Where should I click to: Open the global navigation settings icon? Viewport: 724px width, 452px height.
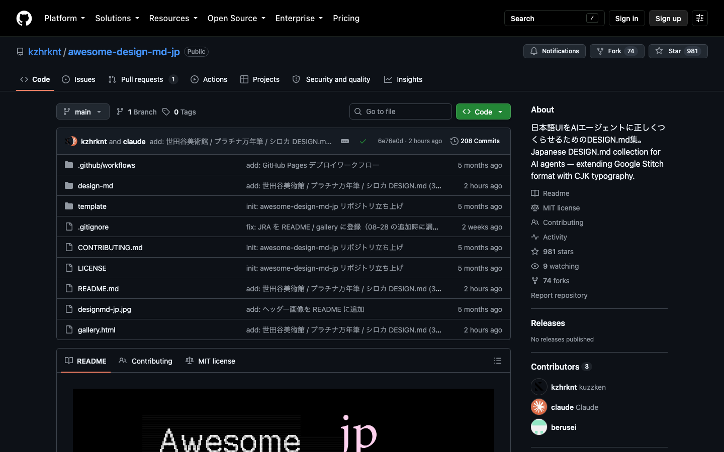click(700, 18)
